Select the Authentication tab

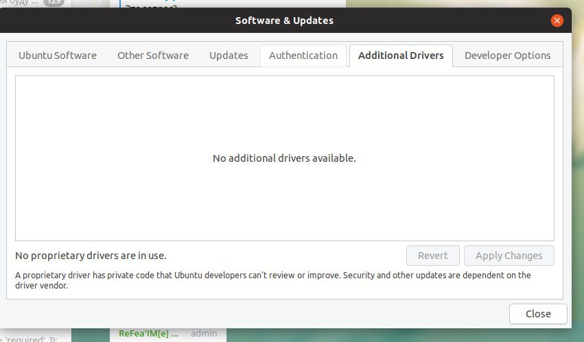point(303,56)
